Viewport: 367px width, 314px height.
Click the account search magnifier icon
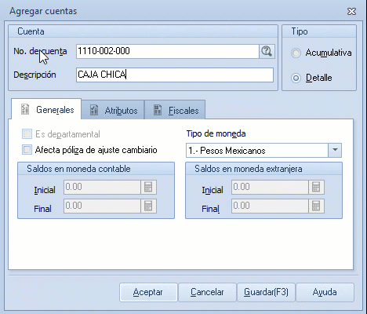267,51
